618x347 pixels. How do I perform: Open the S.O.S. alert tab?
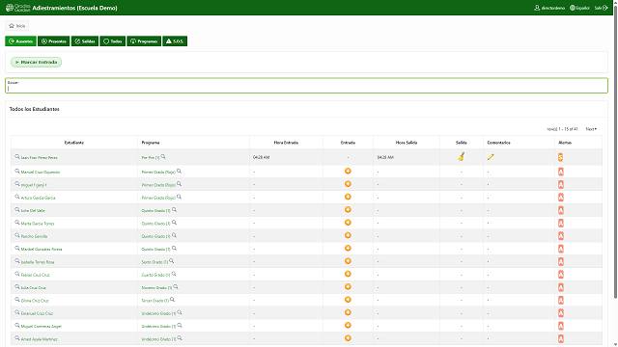tap(175, 41)
